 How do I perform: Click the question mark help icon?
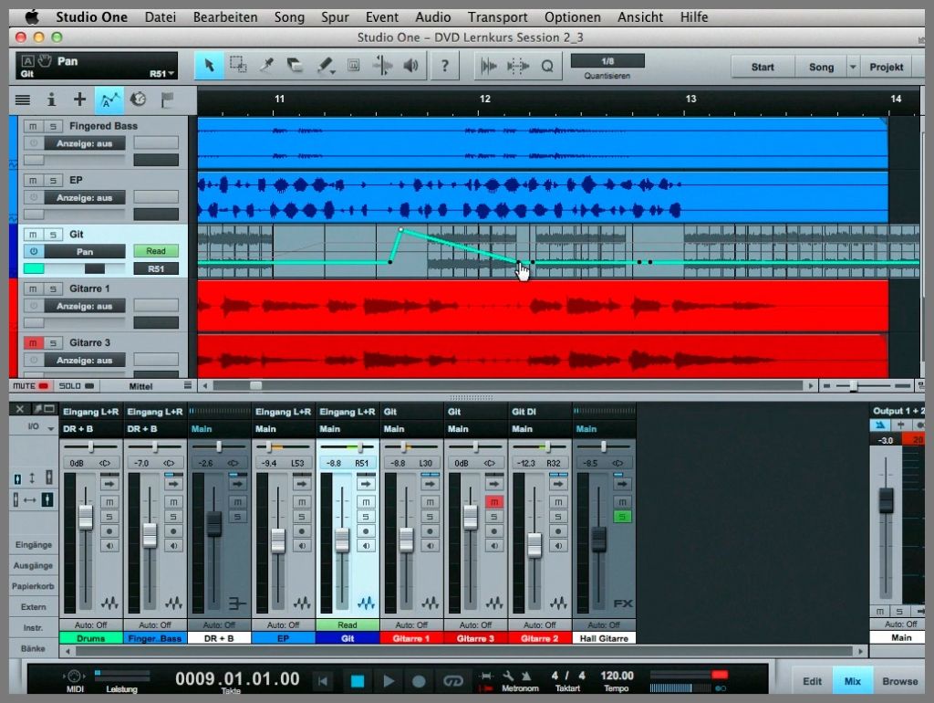(x=444, y=66)
